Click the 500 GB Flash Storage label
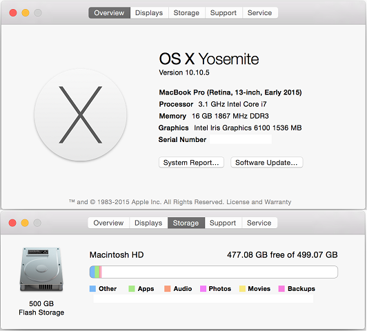367x331 pixels. [x=41, y=308]
